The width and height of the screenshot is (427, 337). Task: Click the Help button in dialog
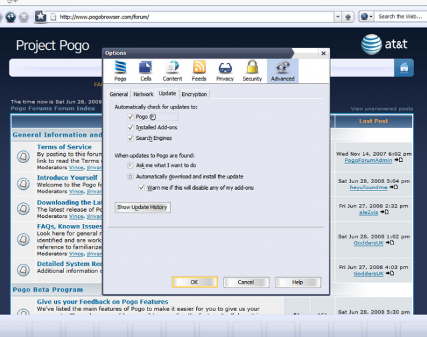pos(298,282)
